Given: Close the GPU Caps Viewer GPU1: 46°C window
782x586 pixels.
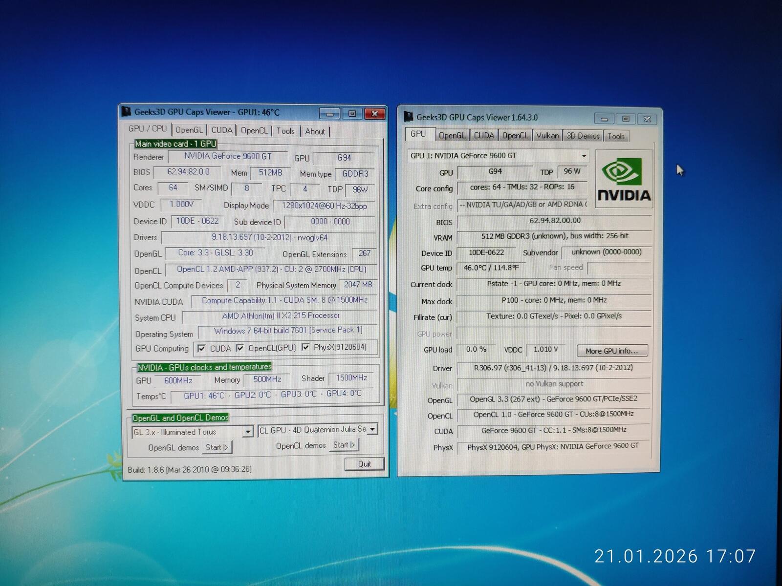Looking at the screenshot, I should point(374,113).
